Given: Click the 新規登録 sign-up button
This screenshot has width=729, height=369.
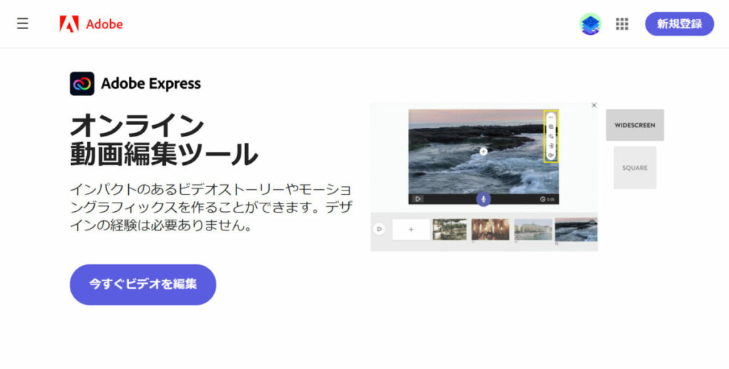Looking at the screenshot, I should tap(679, 23).
